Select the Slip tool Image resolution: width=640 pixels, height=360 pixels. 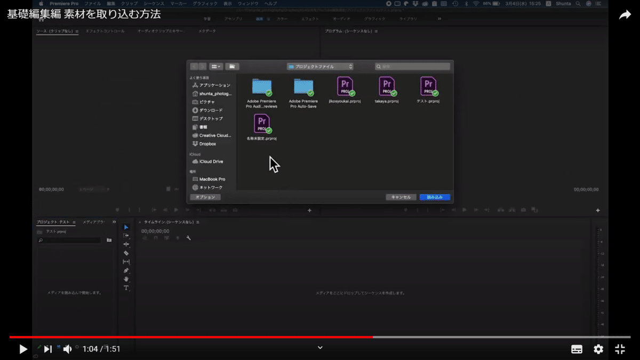[126, 262]
